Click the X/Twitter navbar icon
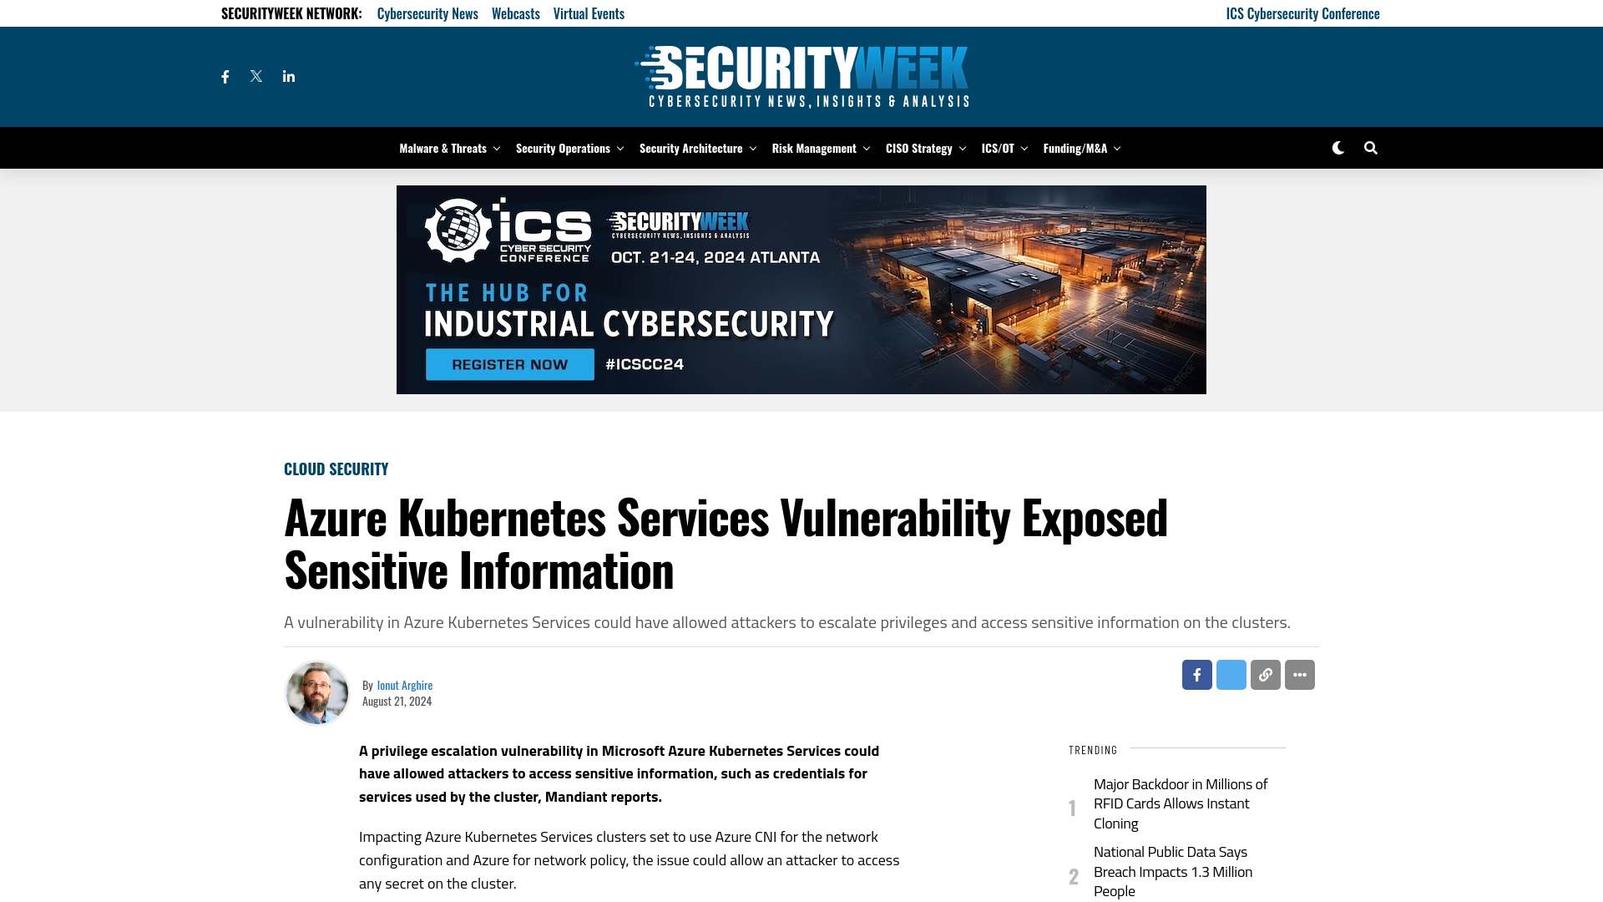The image size is (1603, 902). [x=255, y=76]
